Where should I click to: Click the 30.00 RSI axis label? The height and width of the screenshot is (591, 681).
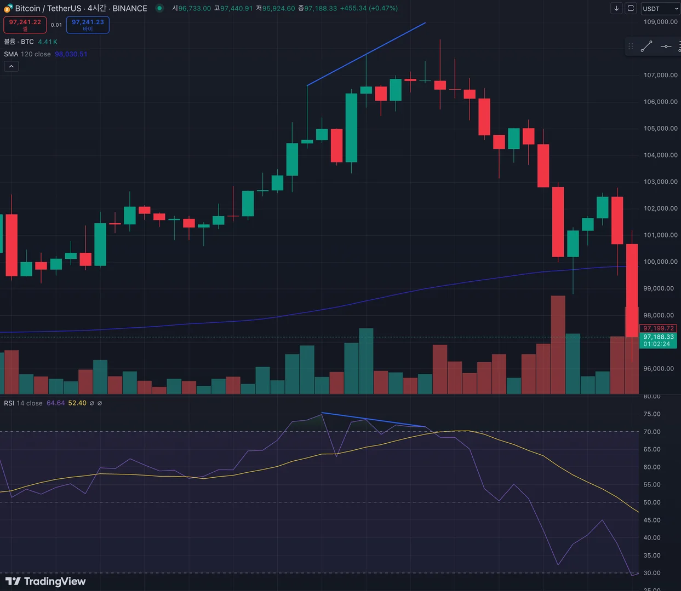[x=651, y=573]
